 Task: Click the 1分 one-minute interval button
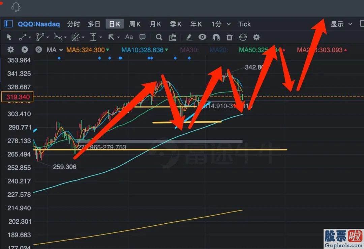[x=216, y=24]
